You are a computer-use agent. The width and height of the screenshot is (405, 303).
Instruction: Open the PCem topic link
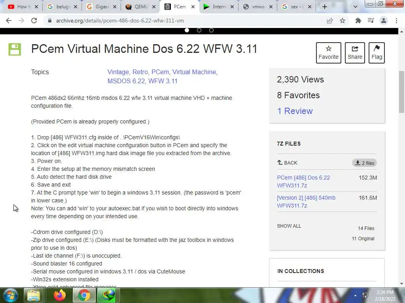[160, 72]
